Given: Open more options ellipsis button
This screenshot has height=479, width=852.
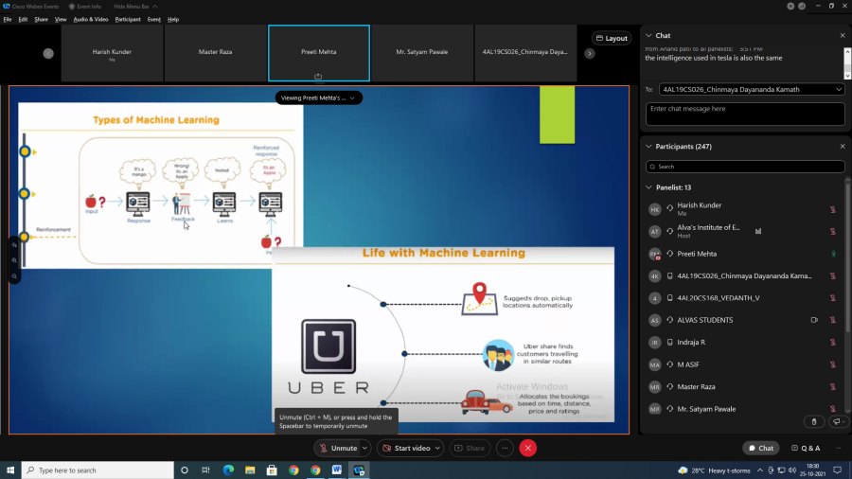Looking at the screenshot, I should (505, 448).
